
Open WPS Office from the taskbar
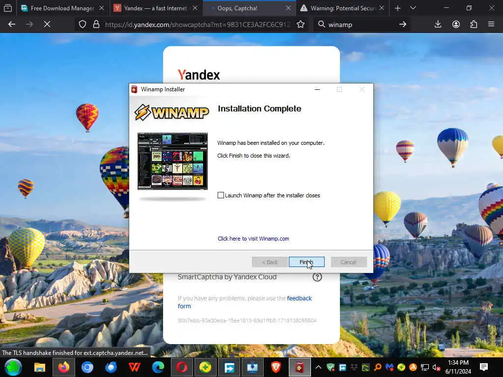click(135, 367)
